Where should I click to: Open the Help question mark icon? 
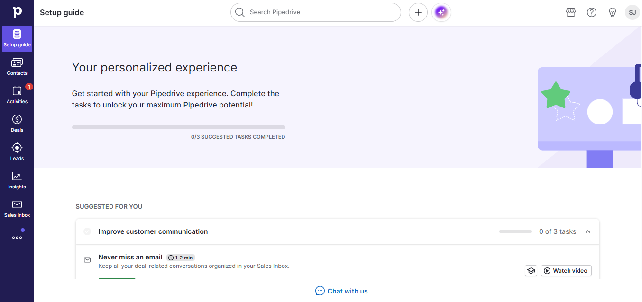coord(592,12)
